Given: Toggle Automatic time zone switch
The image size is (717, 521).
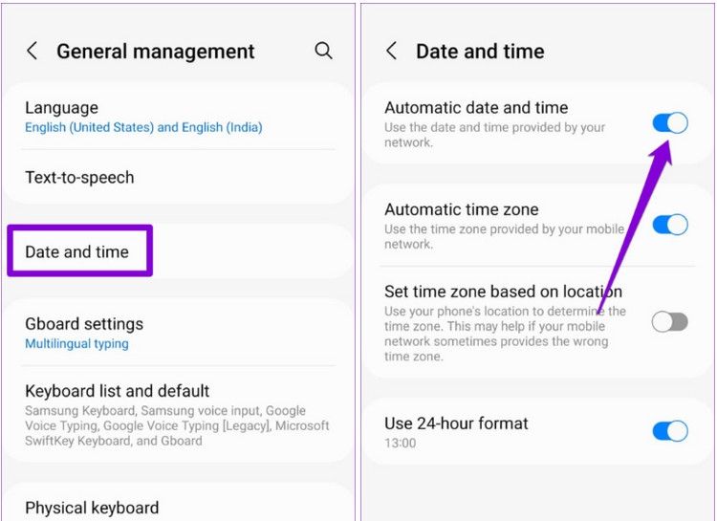Looking at the screenshot, I should (x=670, y=225).
